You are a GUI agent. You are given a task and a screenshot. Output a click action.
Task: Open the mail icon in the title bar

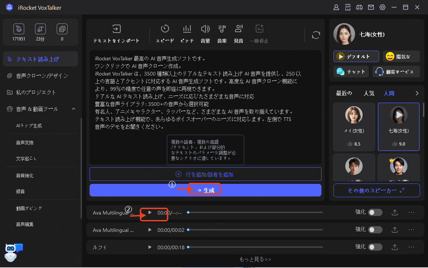[371, 7]
